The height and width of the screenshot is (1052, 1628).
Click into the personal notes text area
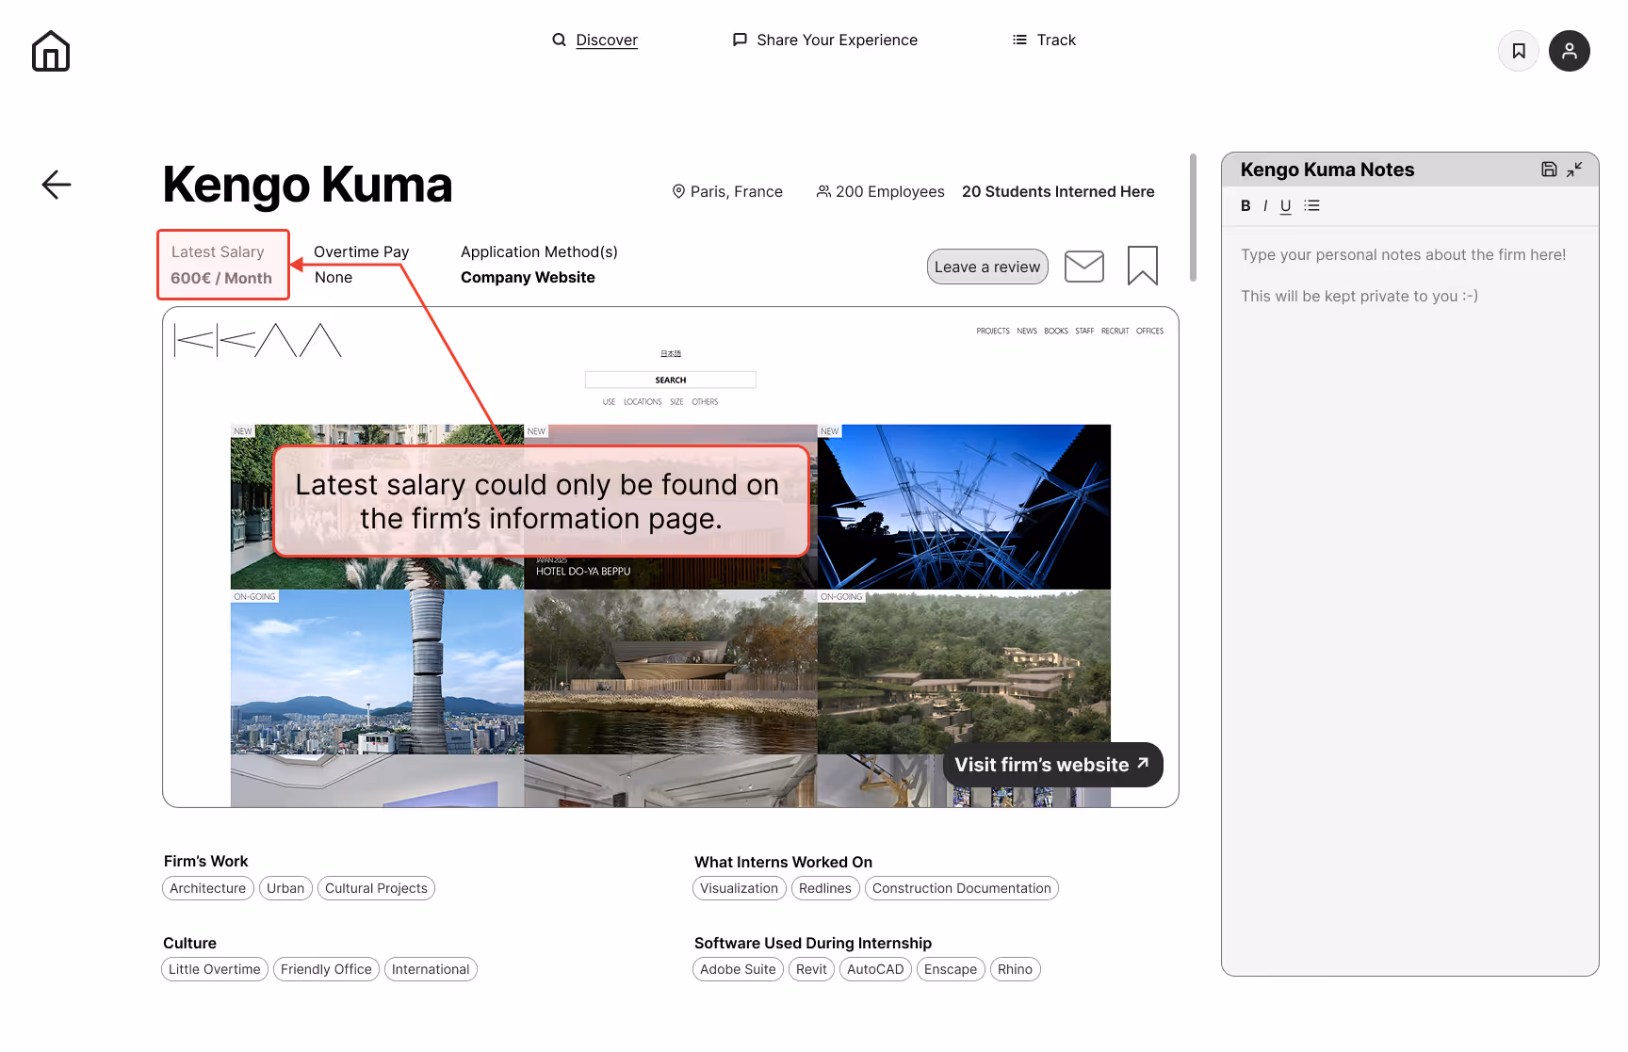(x=1409, y=599)
